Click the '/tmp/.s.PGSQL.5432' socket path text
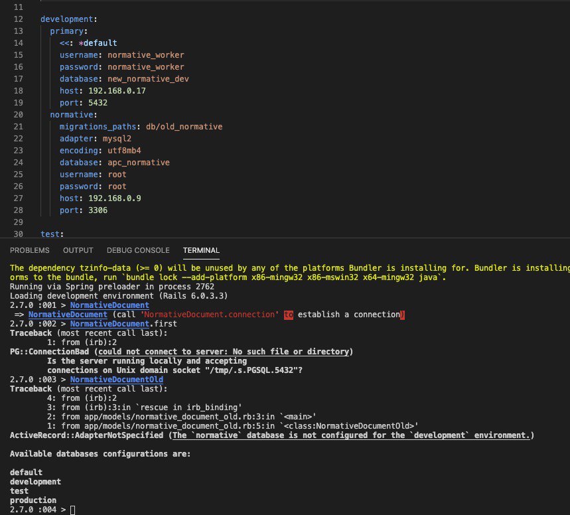Screen dimensions: 570x515 click(x=251, y=370)
